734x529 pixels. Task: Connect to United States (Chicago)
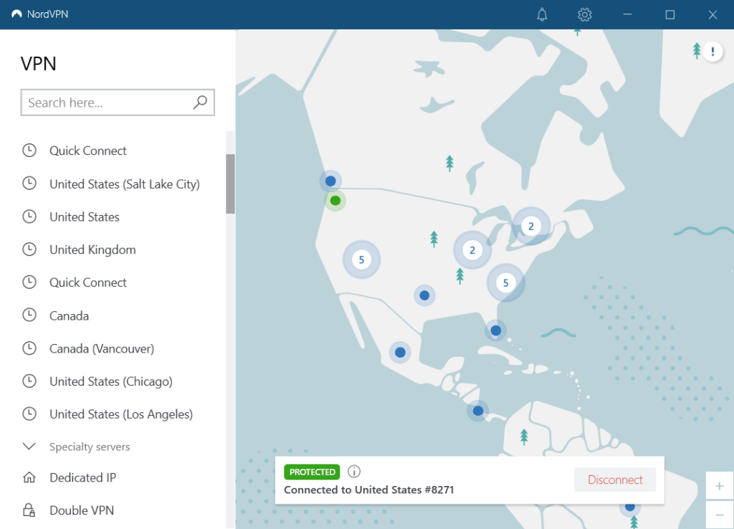111,381
